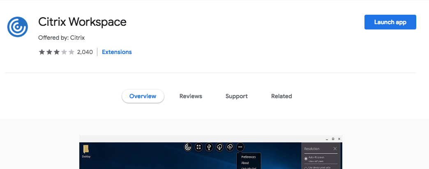
Task: Launch the Citrix Workspace app
Action: [x=390, y=22]
